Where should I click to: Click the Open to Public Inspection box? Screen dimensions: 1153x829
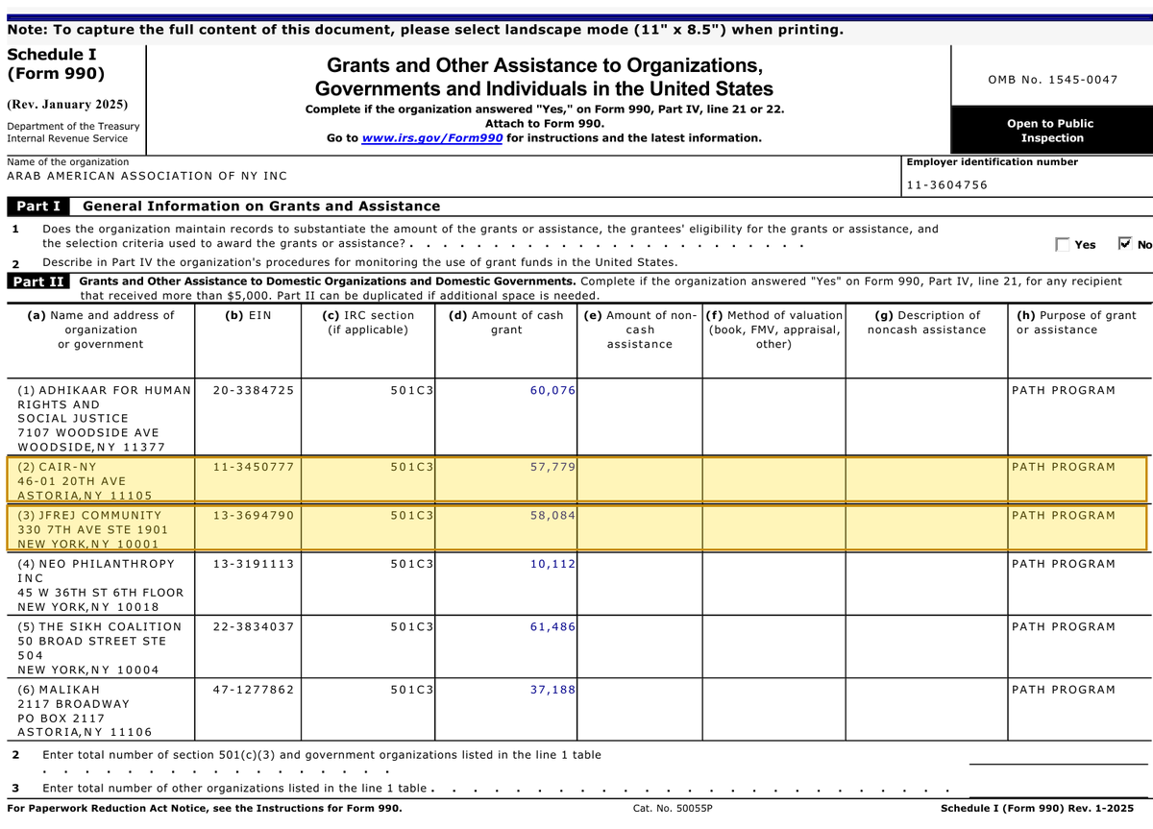[x=1051, y=131]
